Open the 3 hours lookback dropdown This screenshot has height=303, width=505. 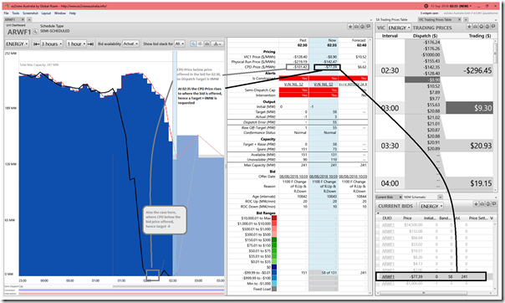[x=52, y=44]
